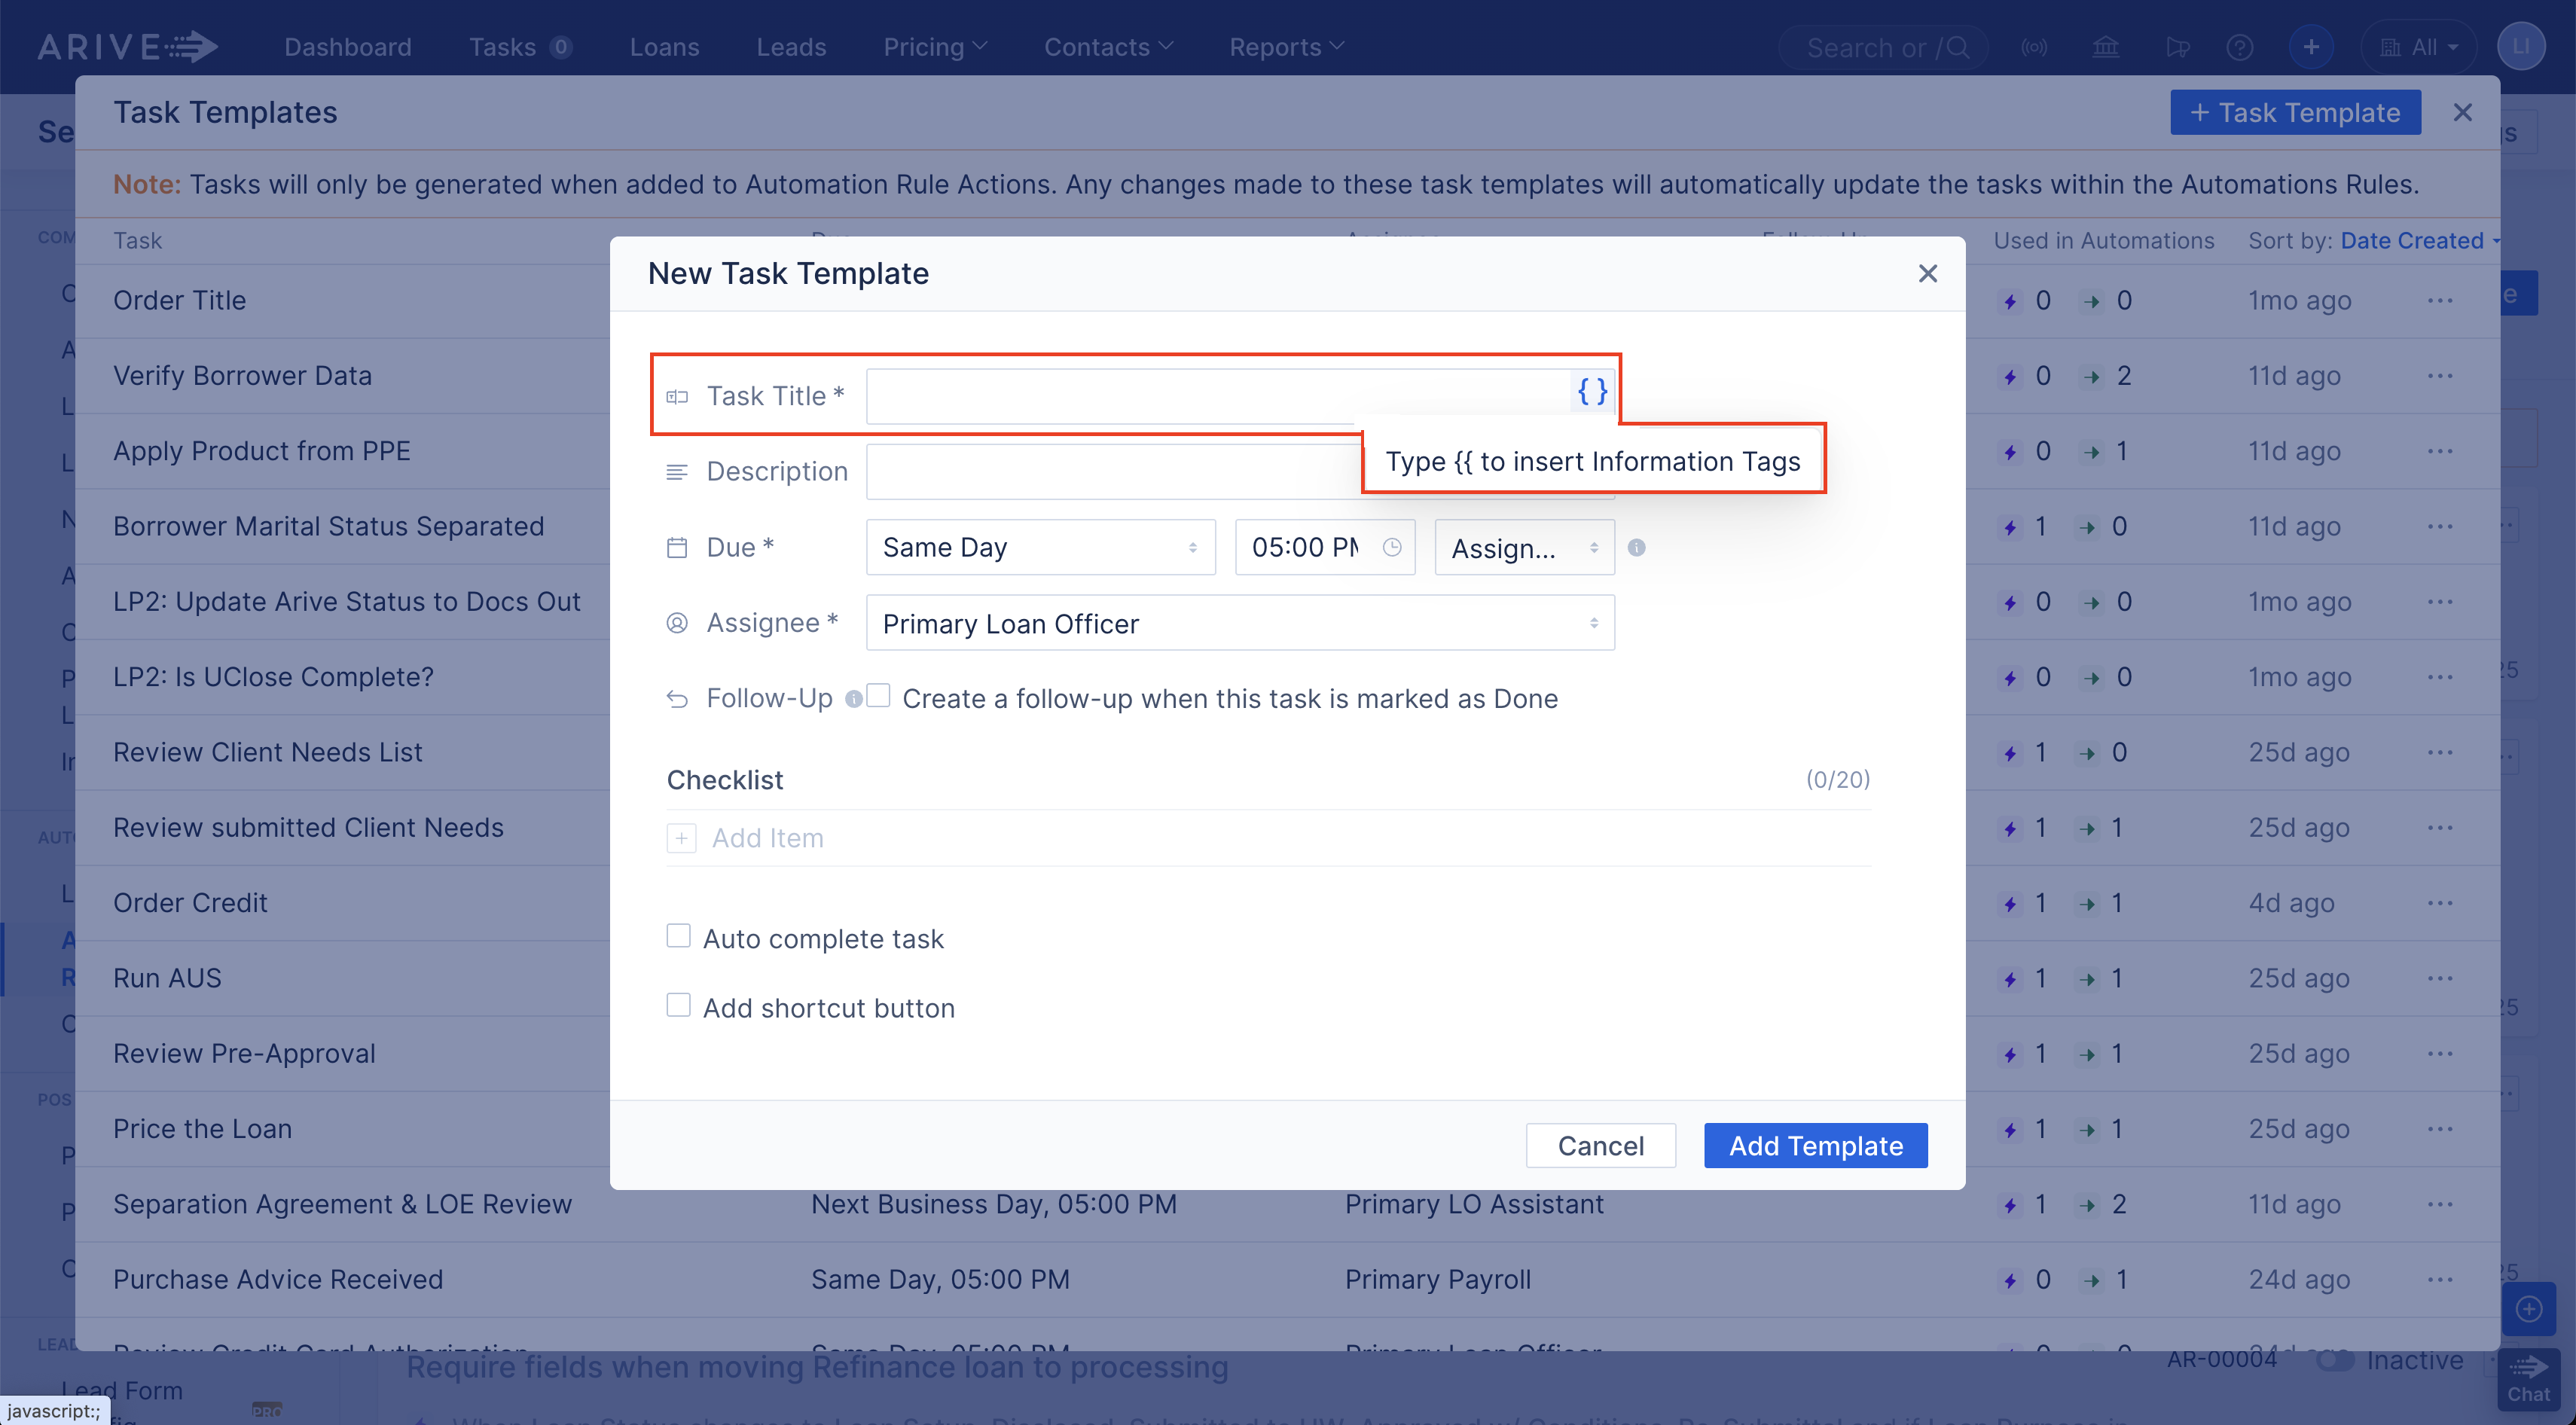Viewport: 2576px width, 1425px height.
Task: Enable the Auto complete task checkbox
Action: coord(678,936)
